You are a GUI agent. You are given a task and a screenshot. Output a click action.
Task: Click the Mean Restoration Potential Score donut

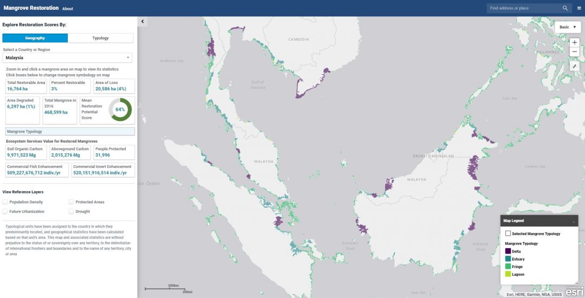[120, 109]
